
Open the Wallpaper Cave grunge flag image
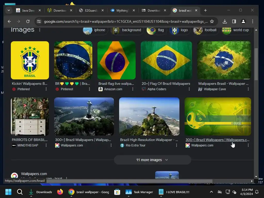point(224,60)
